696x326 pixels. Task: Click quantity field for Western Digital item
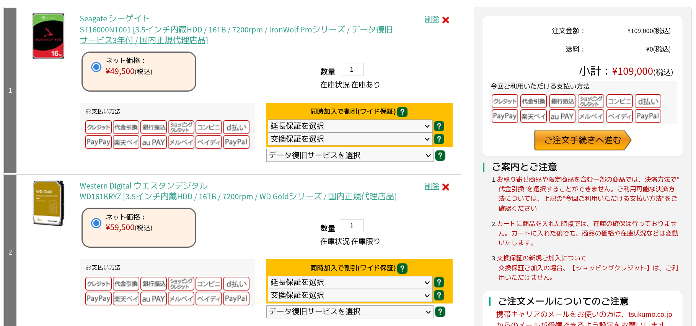click(352, 226)
